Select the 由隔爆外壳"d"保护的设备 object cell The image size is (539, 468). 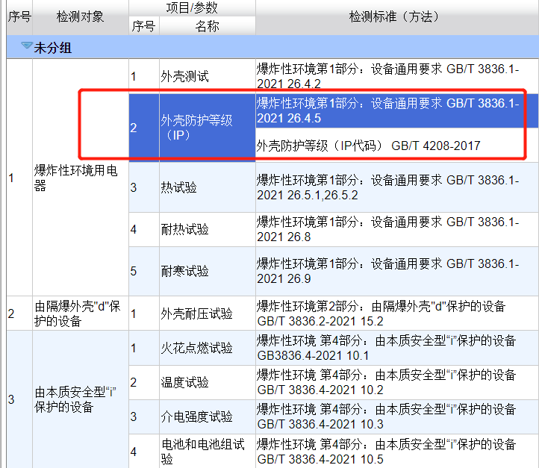click(81, 313)
